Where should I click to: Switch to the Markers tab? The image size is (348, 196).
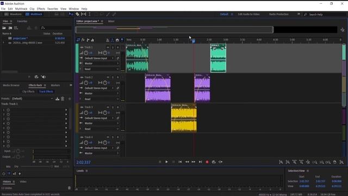tap(55, 85)
